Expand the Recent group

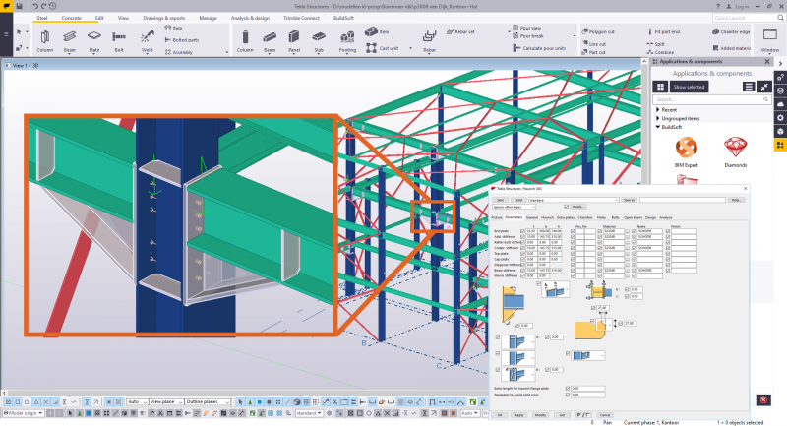[x=658, y=109]
